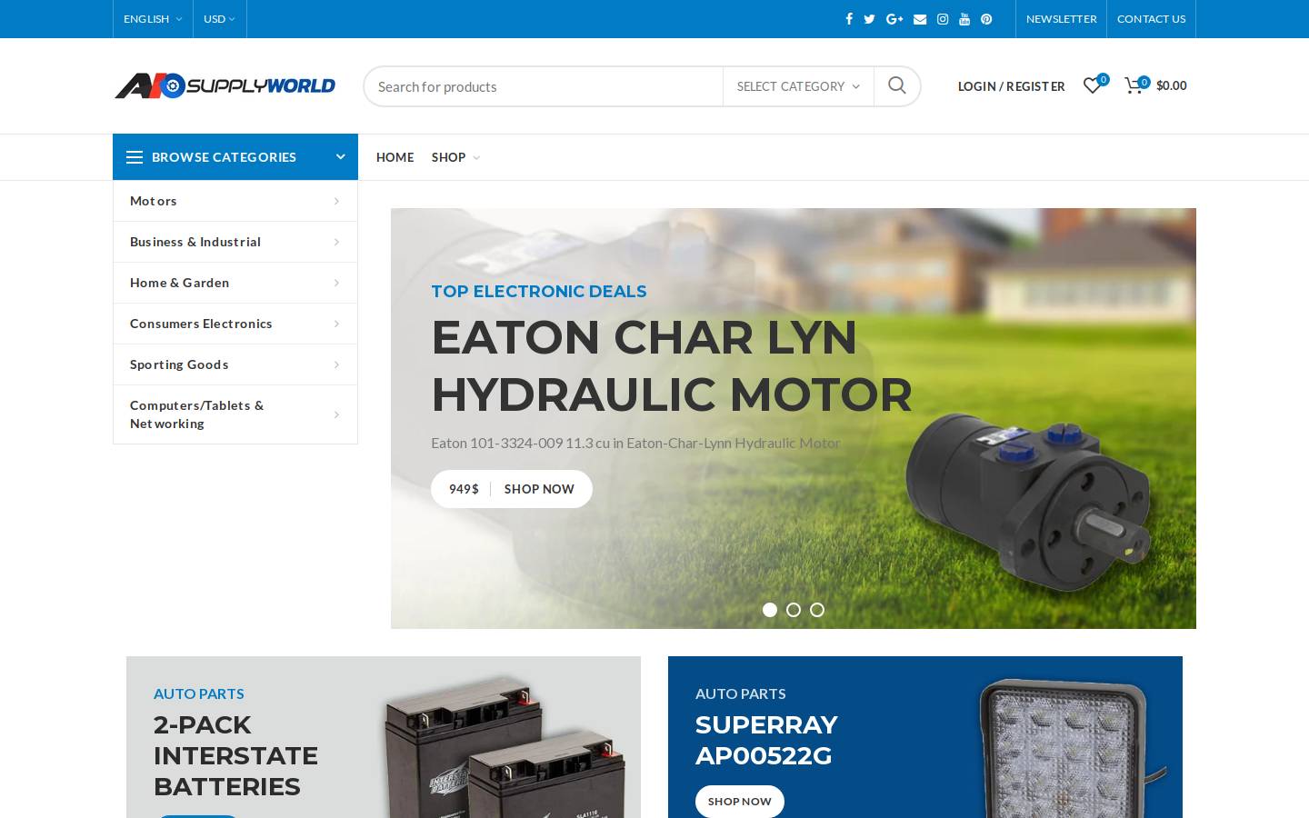
Task: Open the wishlist heart icon
Action: pos(1094,85)
